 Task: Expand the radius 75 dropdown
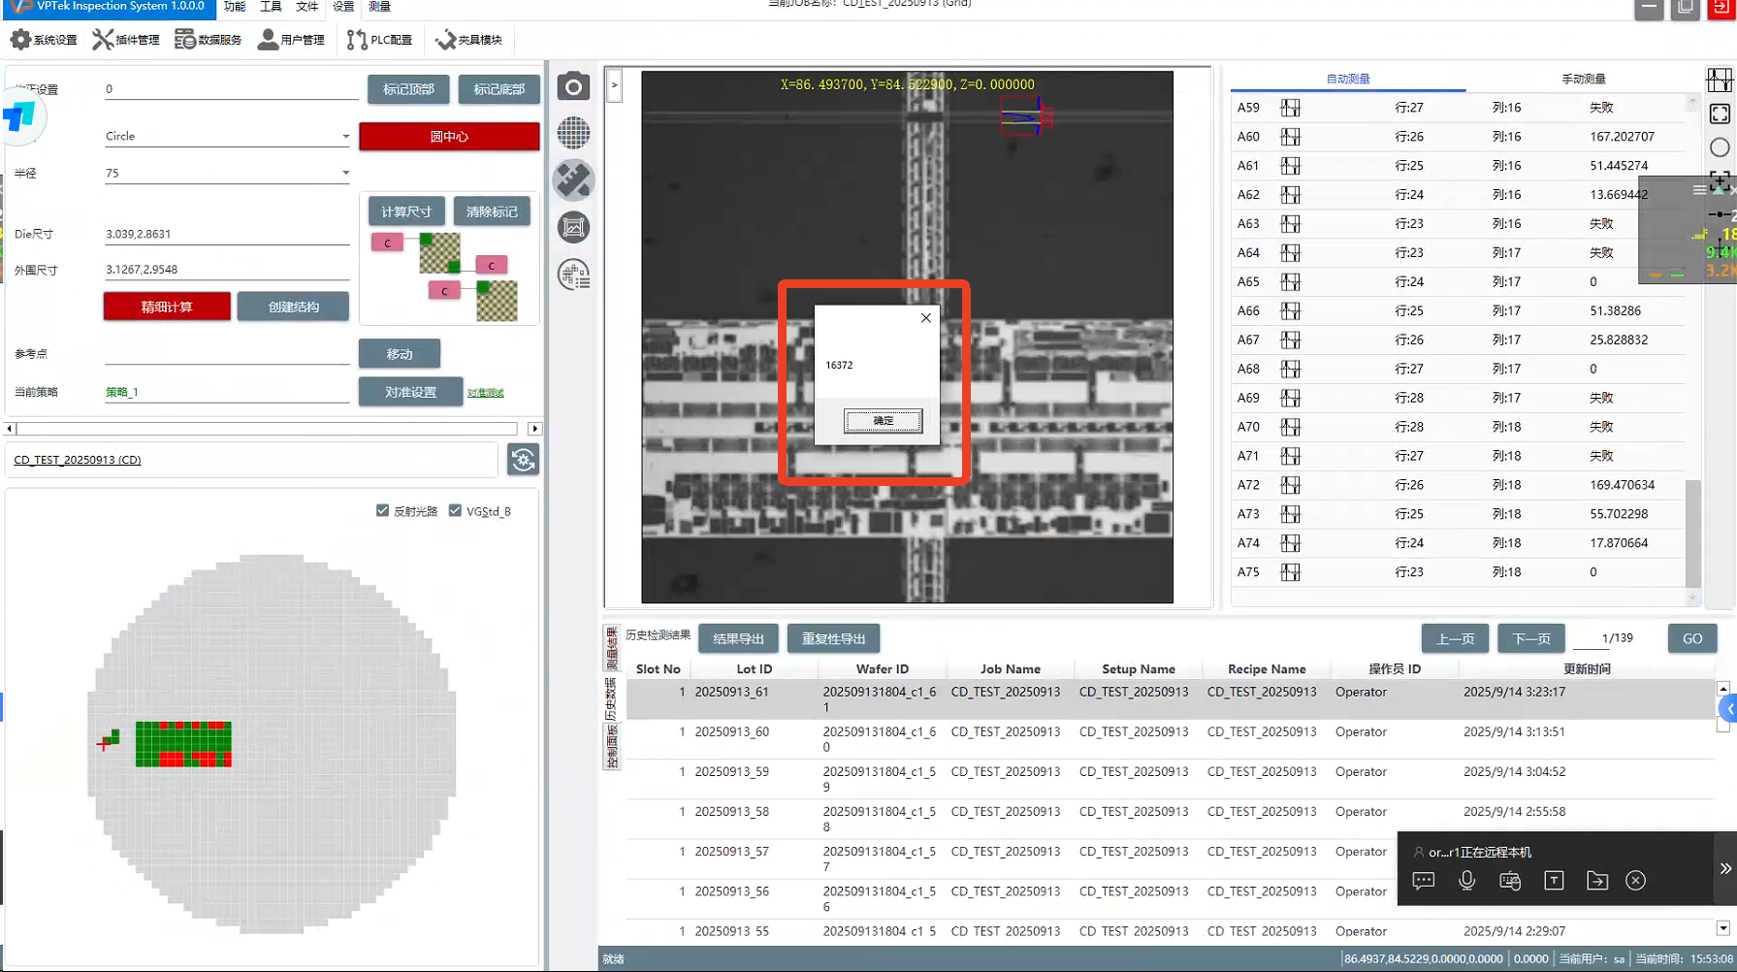point(345,174)
